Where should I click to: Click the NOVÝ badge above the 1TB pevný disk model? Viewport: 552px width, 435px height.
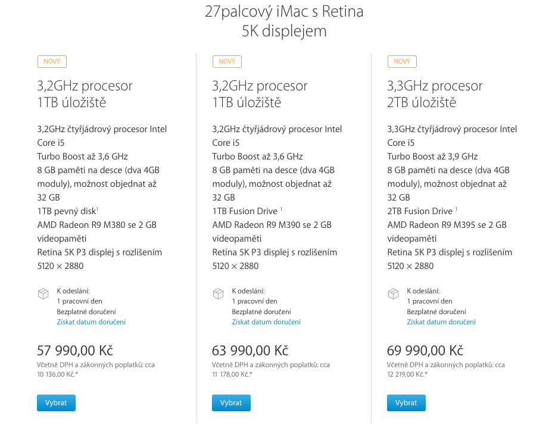point(52,61)
